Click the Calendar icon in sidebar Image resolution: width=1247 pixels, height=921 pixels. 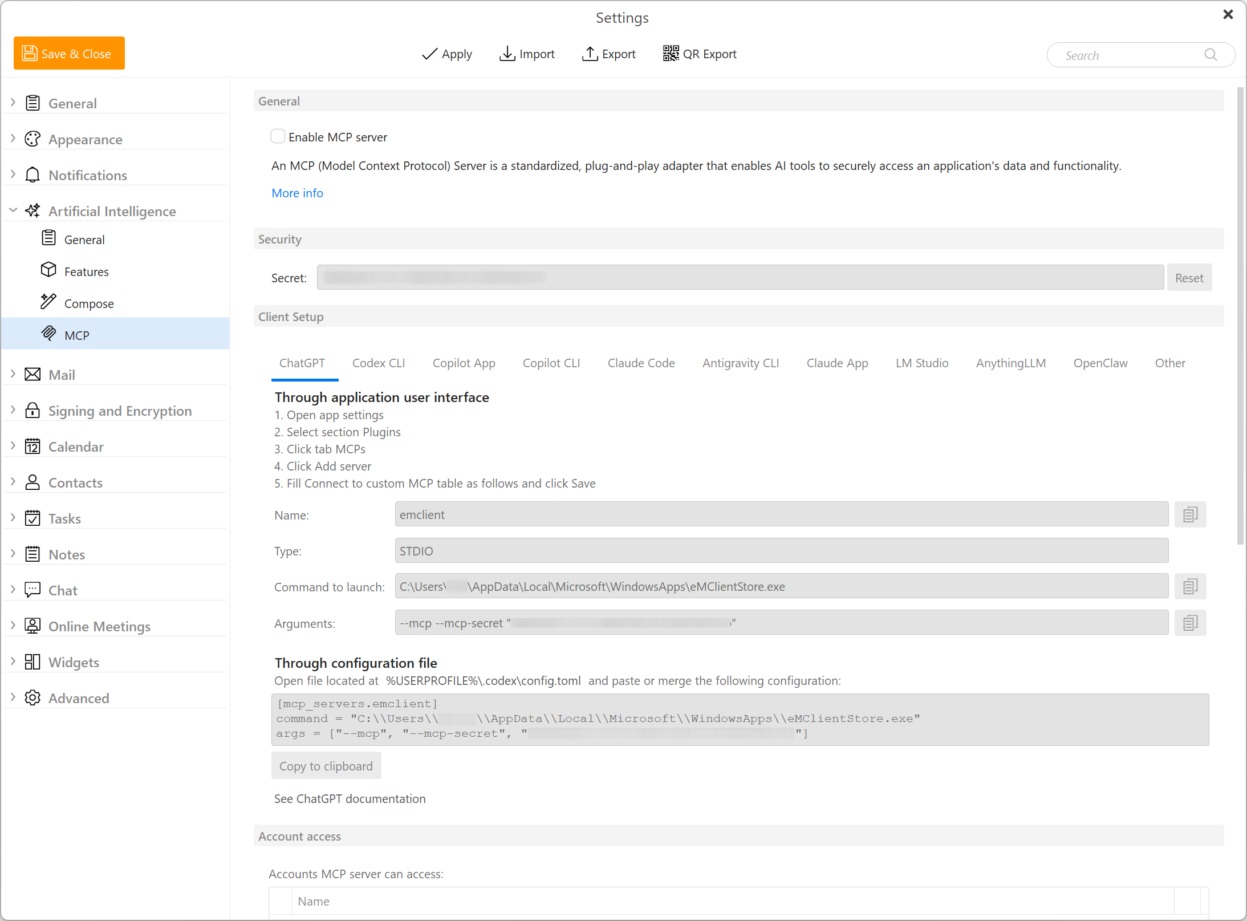pos(33,447)
